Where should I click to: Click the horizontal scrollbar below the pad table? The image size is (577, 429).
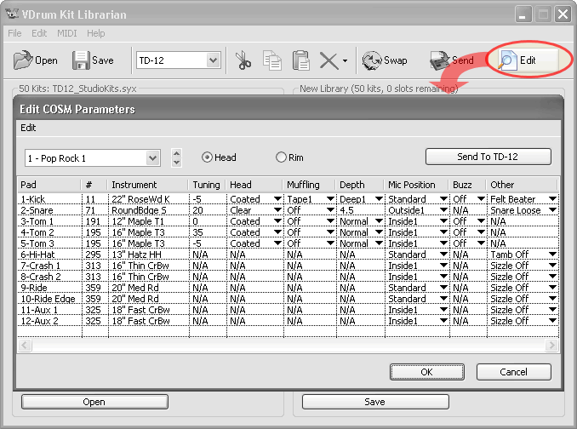pos(281,346)
